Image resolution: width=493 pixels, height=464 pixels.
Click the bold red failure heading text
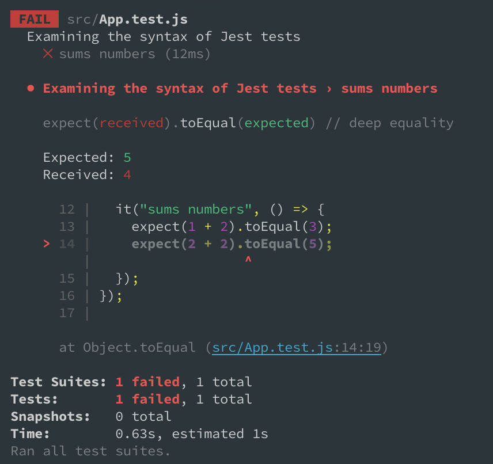click(240, 89)
